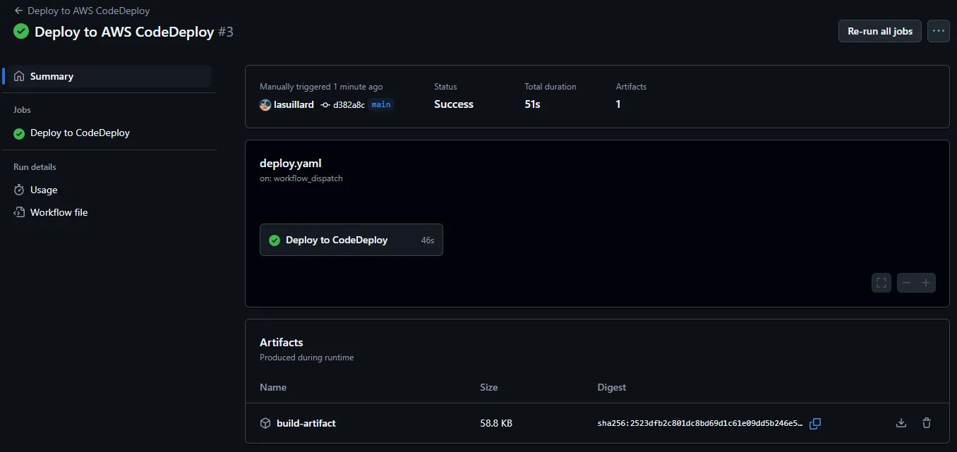
Task: Select the Summary sidebar tab
Action: pos(51,75)
